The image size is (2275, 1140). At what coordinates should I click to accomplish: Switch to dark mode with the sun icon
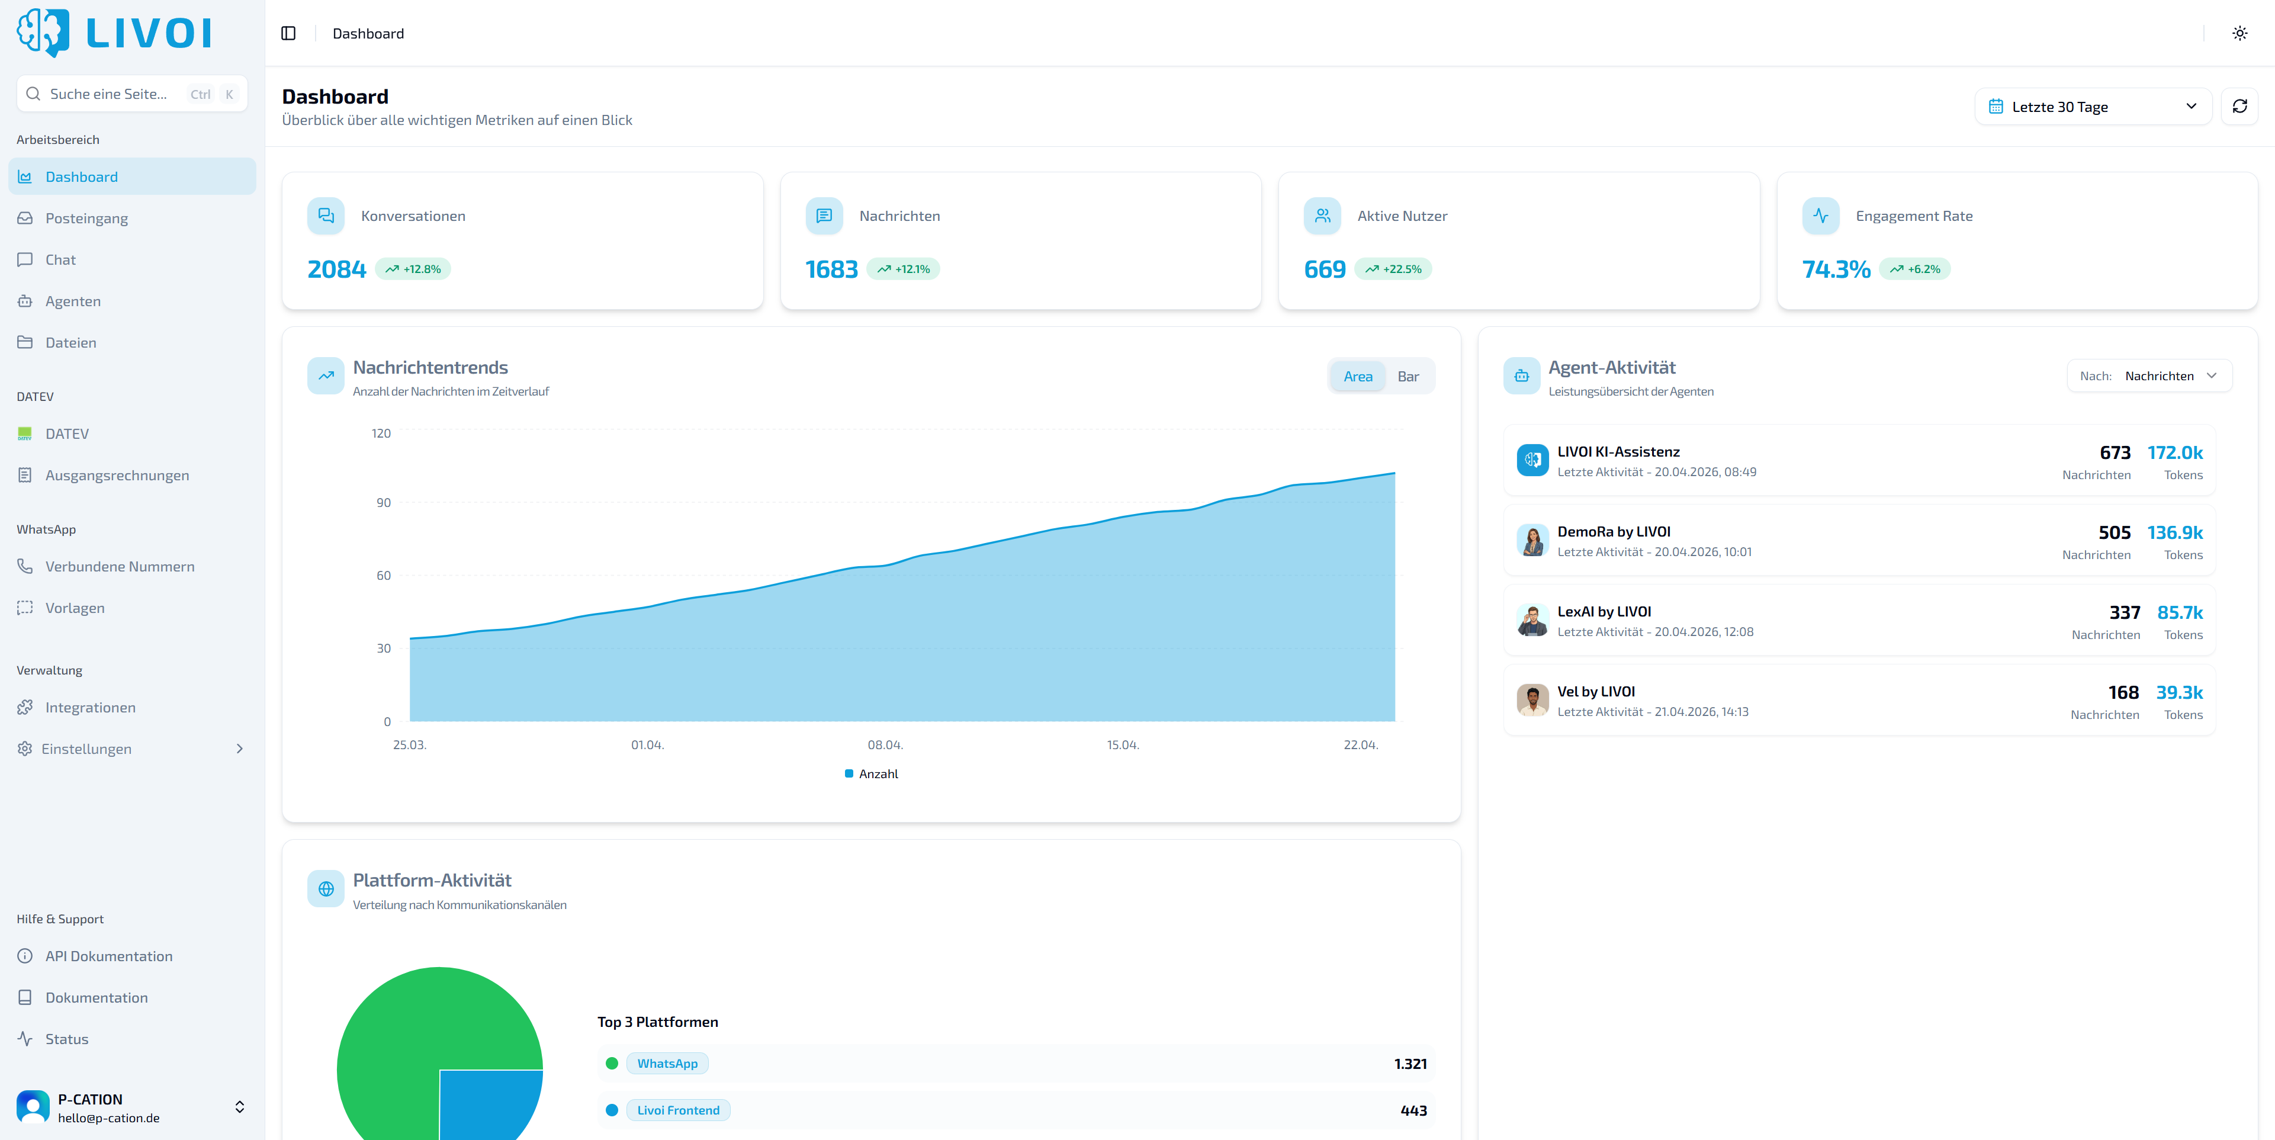[2239, 33]
